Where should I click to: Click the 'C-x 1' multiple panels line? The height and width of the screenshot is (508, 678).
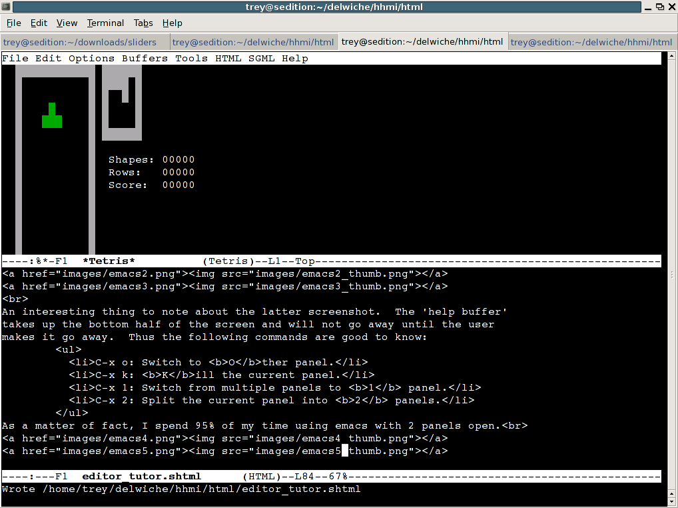click(275, 388)
